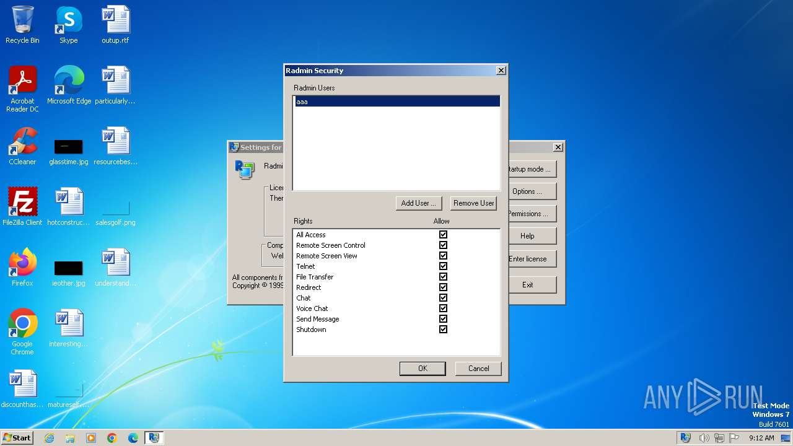This screenshot has height=446, width=793.
Task: Select the interesting... document icon
Action: pyautogui.click(x=69, y=328)
